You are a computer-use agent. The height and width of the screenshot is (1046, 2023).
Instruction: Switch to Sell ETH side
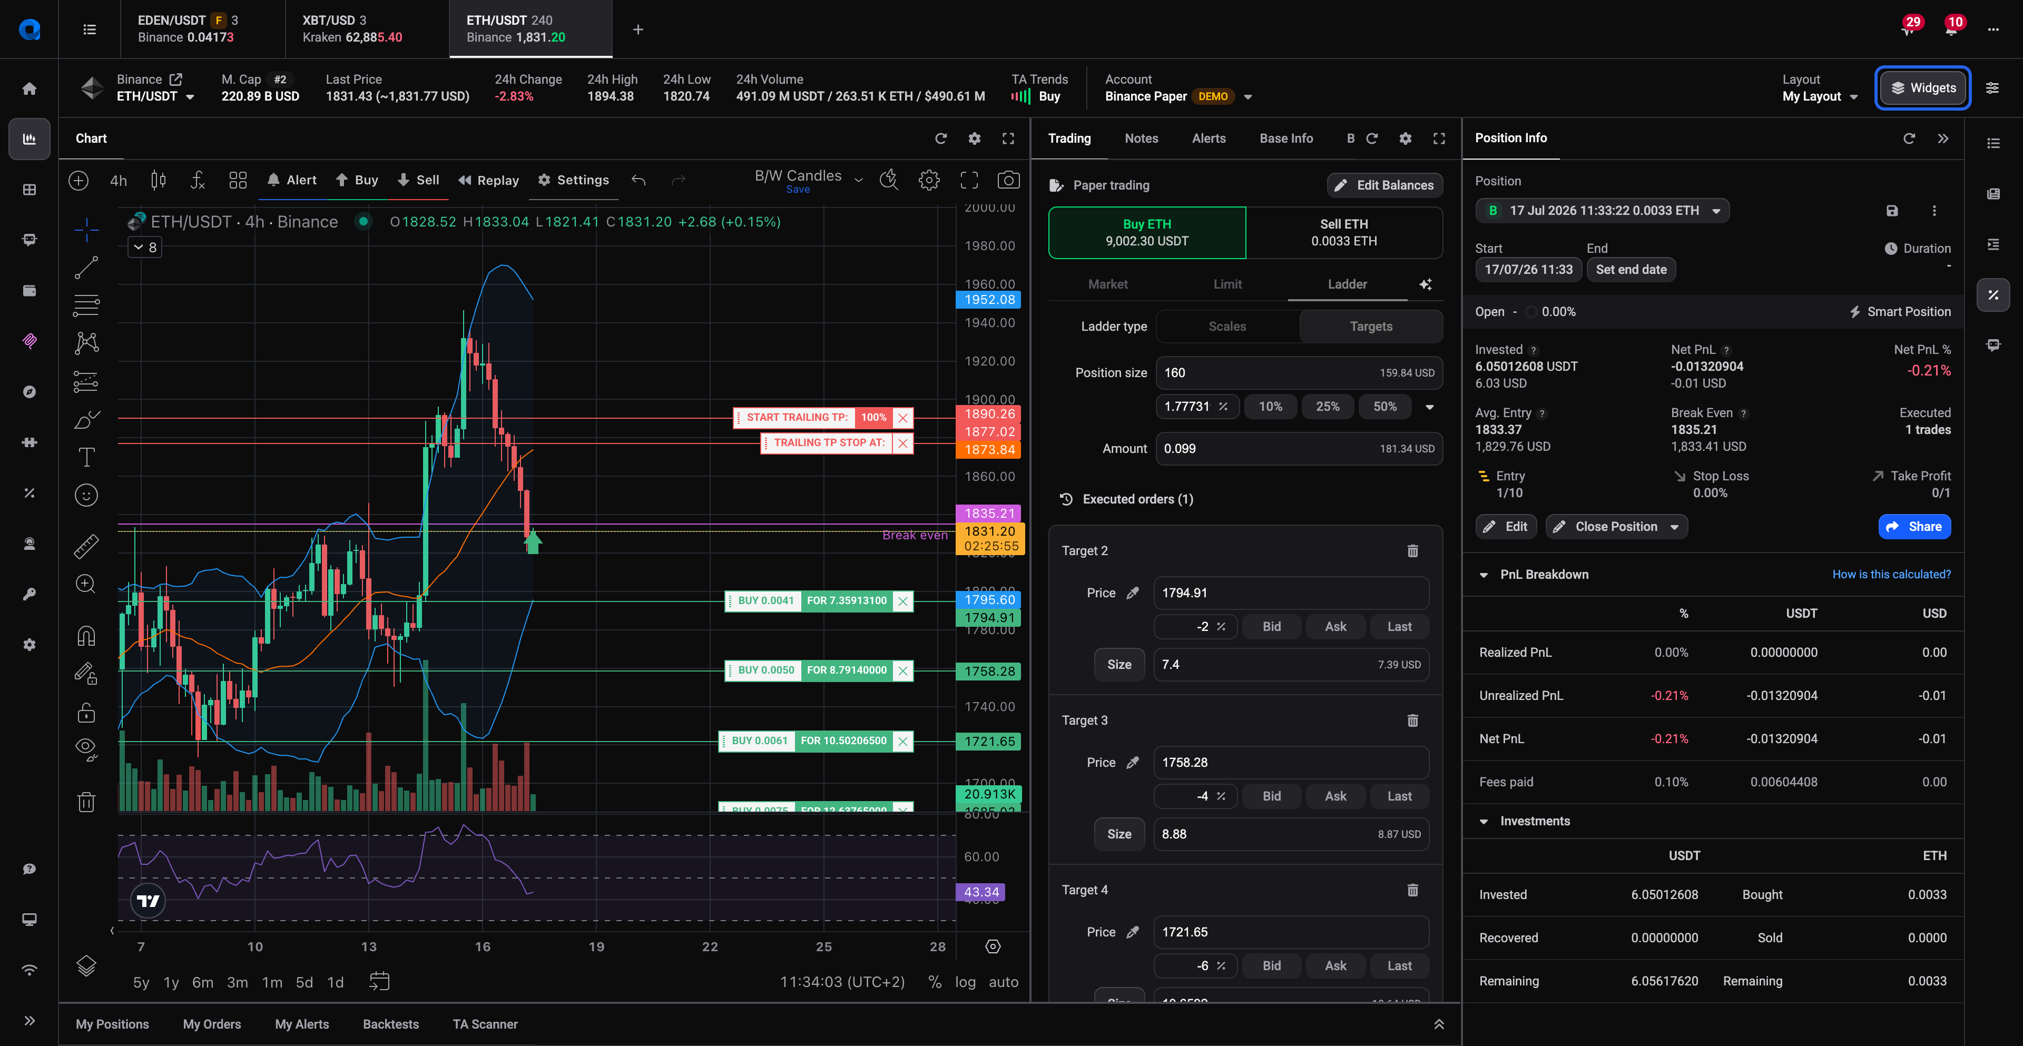(x=1344, y=232)
